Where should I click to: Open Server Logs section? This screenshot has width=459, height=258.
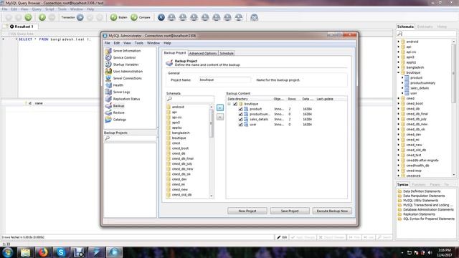(118, 92)
